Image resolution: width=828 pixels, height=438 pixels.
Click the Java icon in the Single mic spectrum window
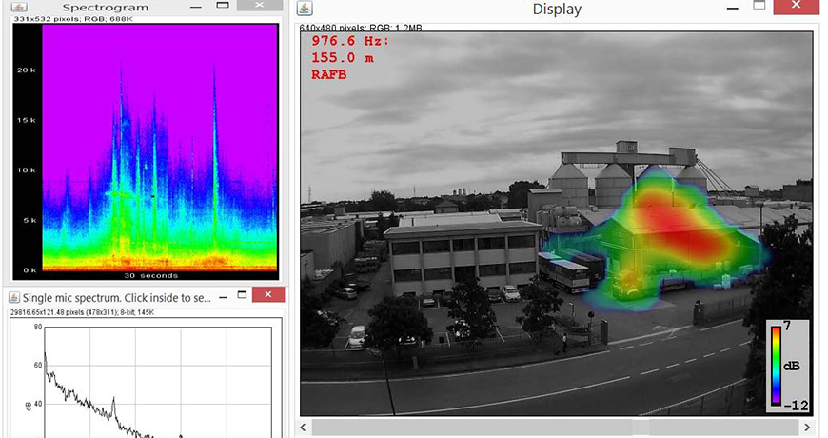pyautogui.click(x=14, y=298)
